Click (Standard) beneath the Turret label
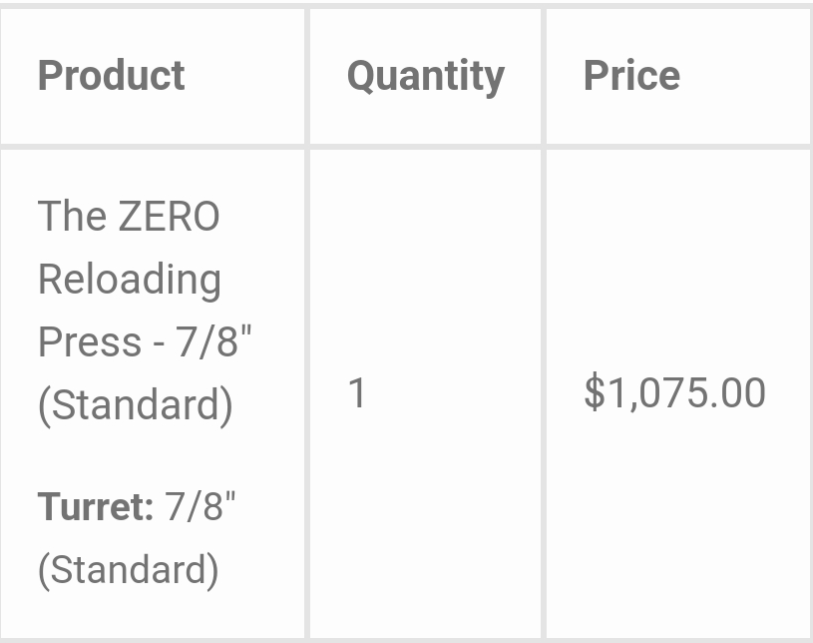813x643 pixels. pyautogui.click(x=128, y=569)
